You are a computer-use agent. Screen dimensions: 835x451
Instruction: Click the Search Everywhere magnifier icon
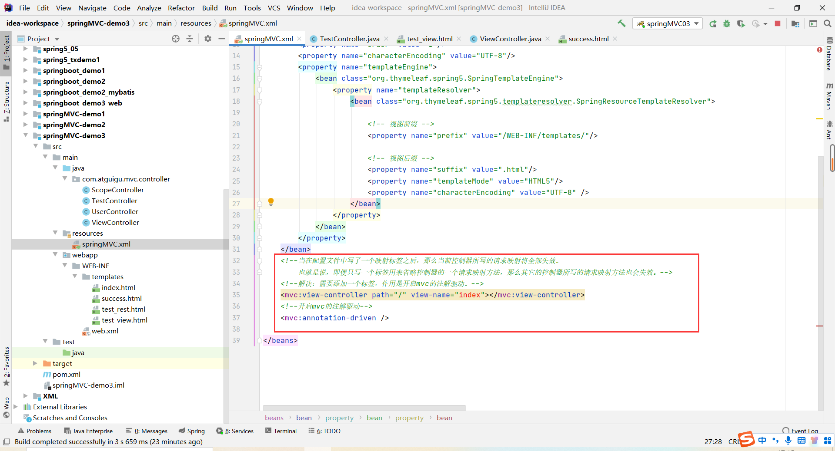click(828, 23)
